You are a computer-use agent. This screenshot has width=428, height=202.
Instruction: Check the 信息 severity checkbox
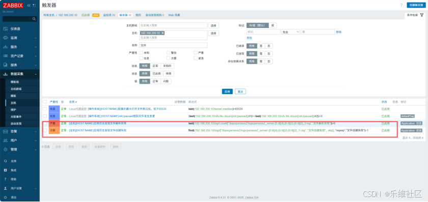(x=141, y=58)
